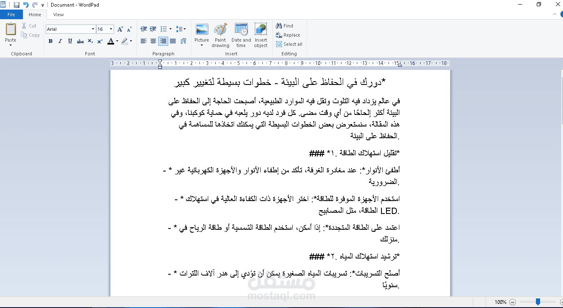Save the document from quick access toolbar
This screenshot has width=563, height=308.
tap(16, 5)
